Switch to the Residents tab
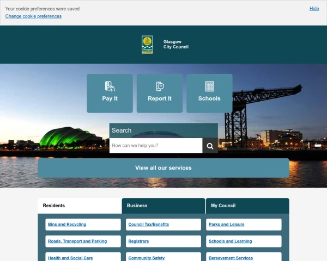327x261 pixels. coord(80,206)
